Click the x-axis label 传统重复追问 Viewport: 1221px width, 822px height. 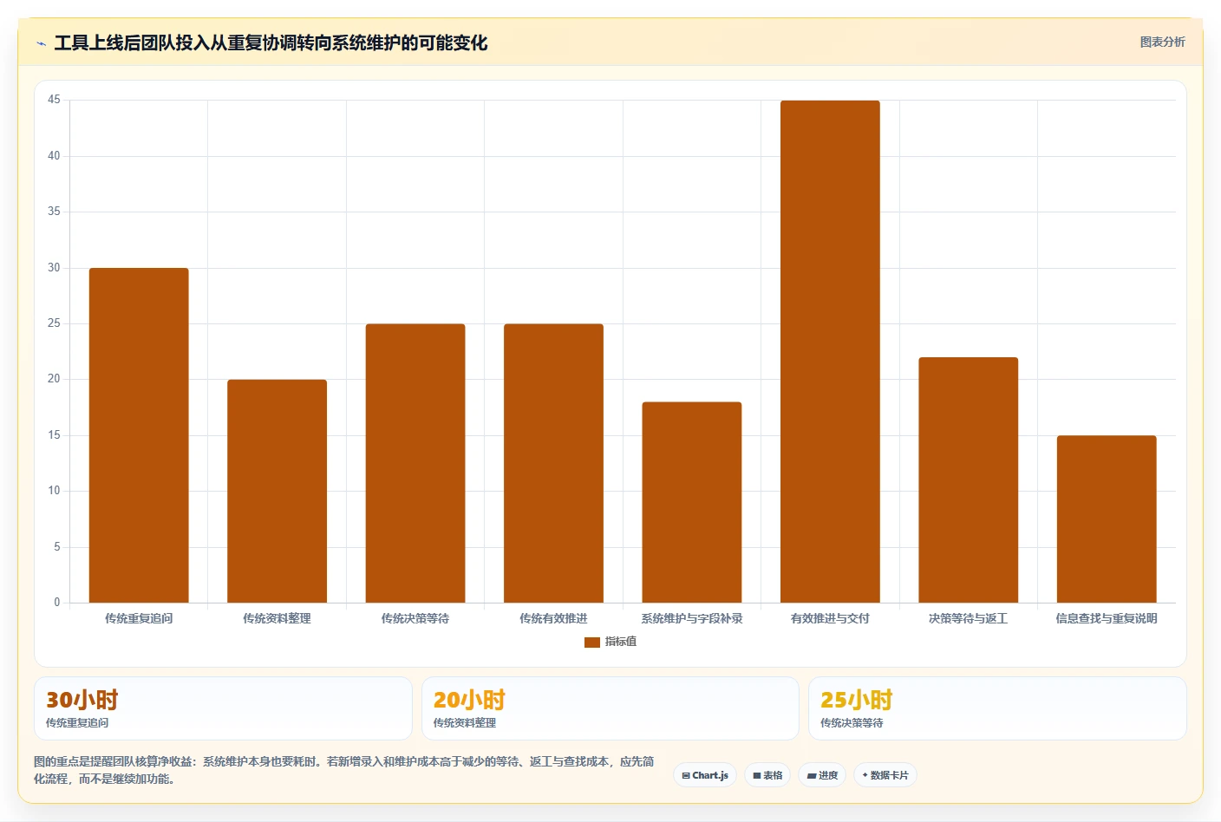139,618
